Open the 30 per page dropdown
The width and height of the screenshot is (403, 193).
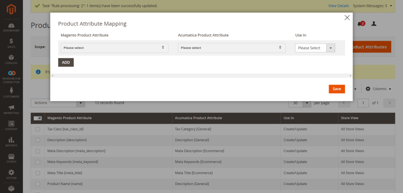300,103
